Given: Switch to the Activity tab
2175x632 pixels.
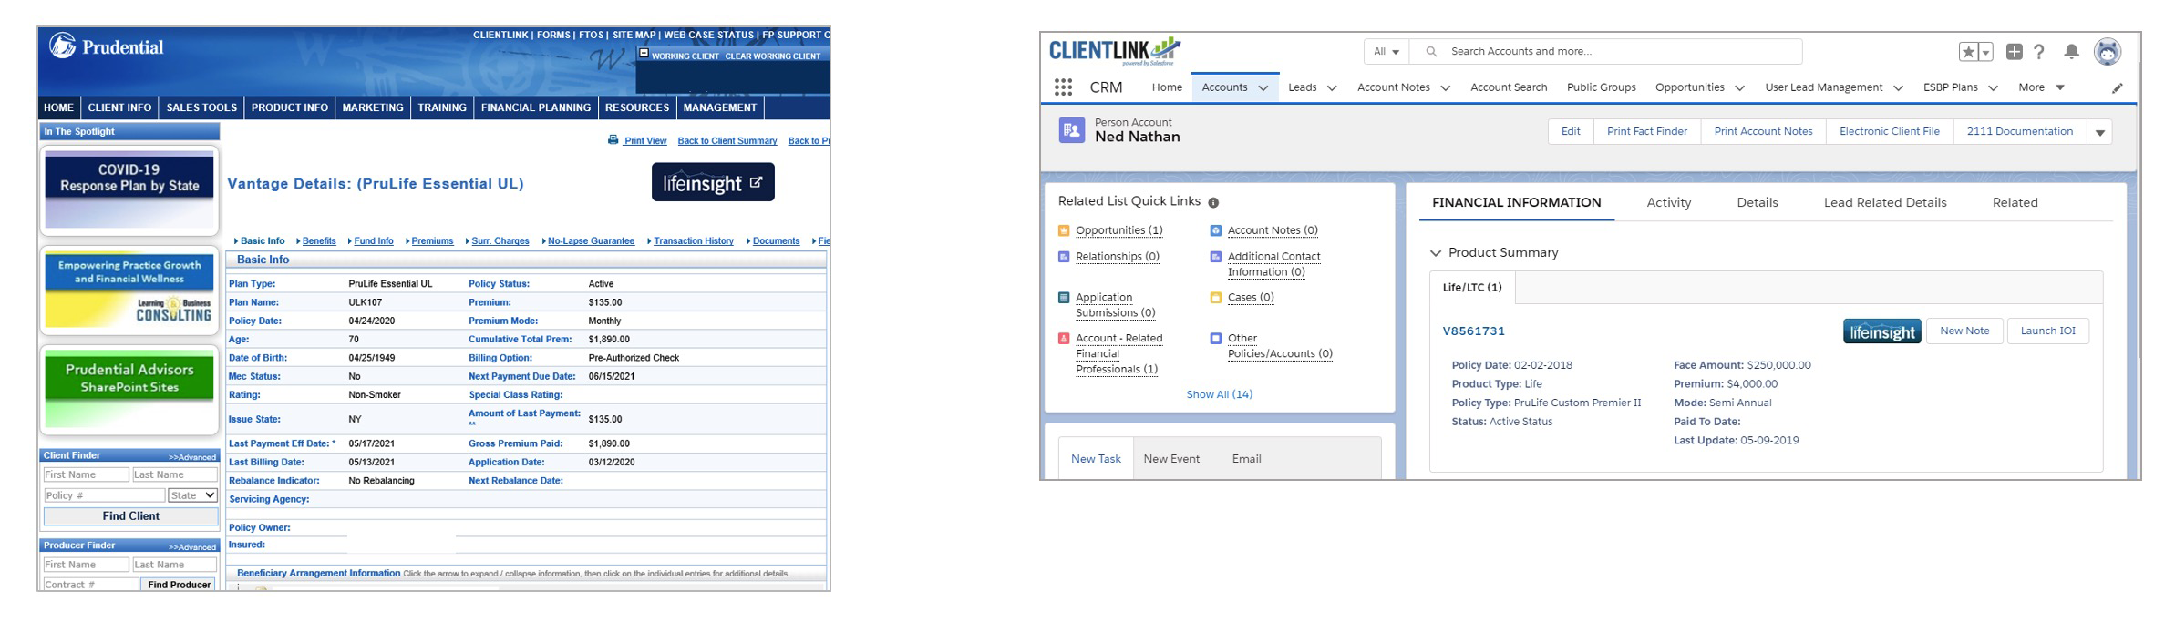Looking at the screenshot, I should pos(1668,202).
